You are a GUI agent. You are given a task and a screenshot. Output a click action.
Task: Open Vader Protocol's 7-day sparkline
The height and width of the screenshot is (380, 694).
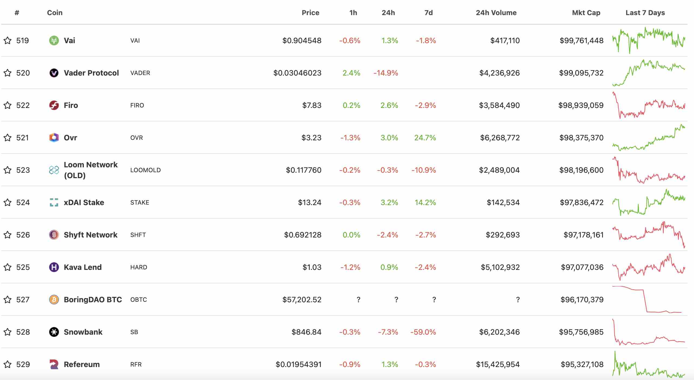[x=649, y=73]
